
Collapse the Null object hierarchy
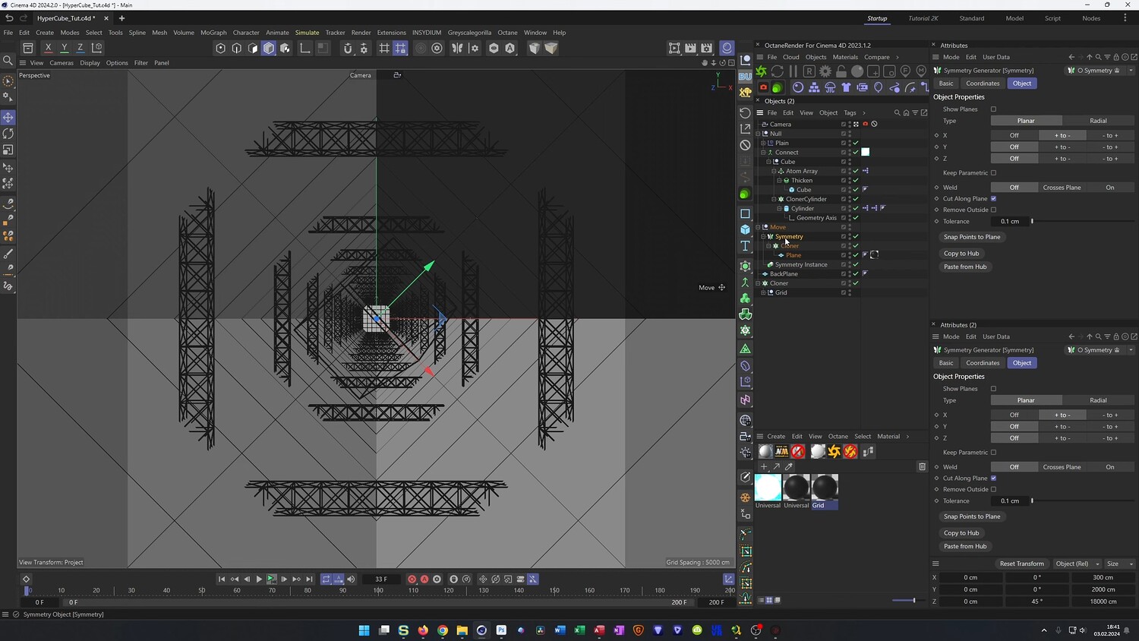[758, 134]
